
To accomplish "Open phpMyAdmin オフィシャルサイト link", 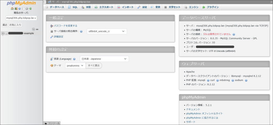I will point(204,114).
